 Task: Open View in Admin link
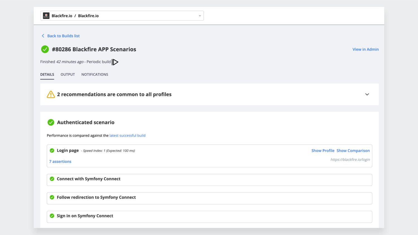(x=365, y=49)
